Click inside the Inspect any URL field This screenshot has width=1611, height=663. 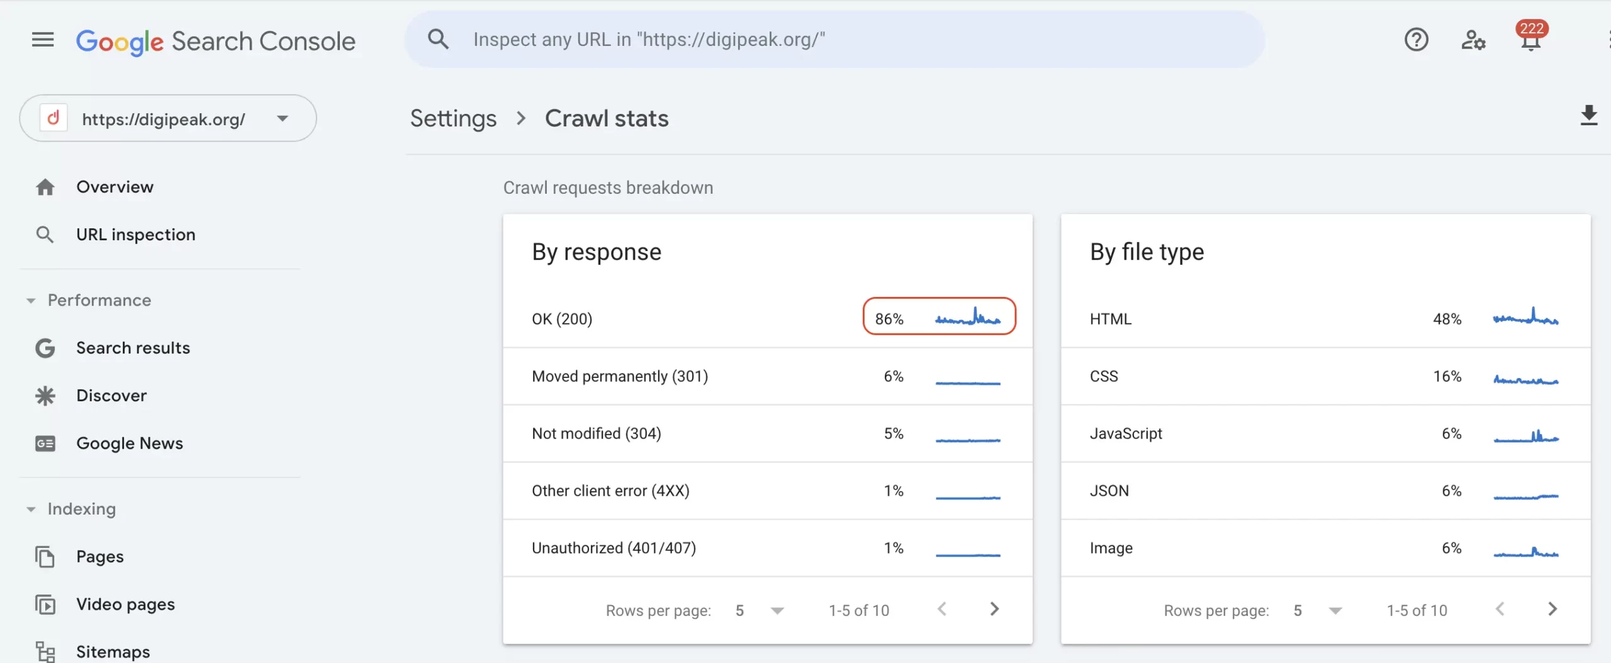click(x=834, y=40)
